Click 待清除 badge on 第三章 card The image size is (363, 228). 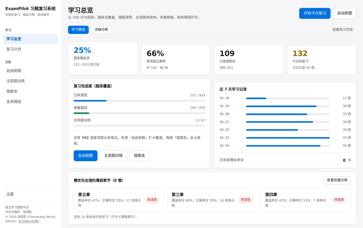click(246, 200)
